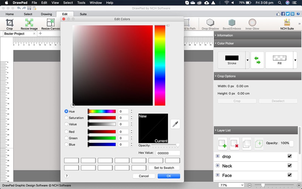Pick the eyedropper tool in Edit Colors

click(x=175, y=124)
